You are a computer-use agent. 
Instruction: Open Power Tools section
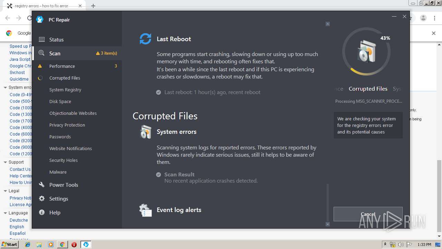(77, 185)
